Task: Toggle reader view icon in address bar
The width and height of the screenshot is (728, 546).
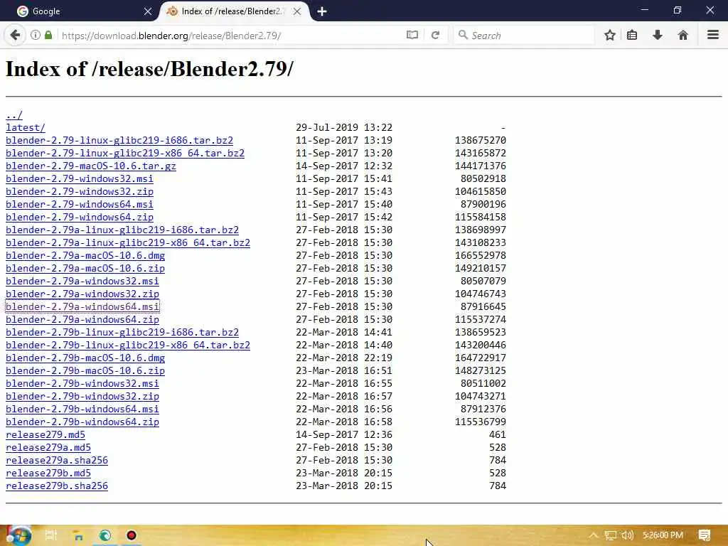Action: point(412,36)
